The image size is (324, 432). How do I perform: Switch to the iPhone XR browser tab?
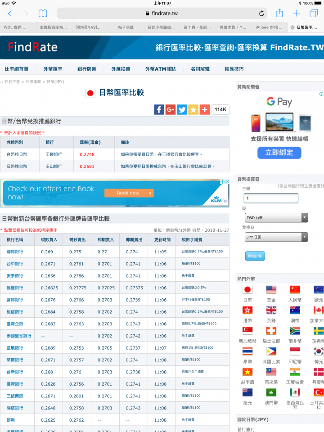pyautogui.click(x=270, y=27)
